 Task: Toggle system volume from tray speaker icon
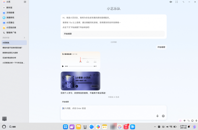168,127
